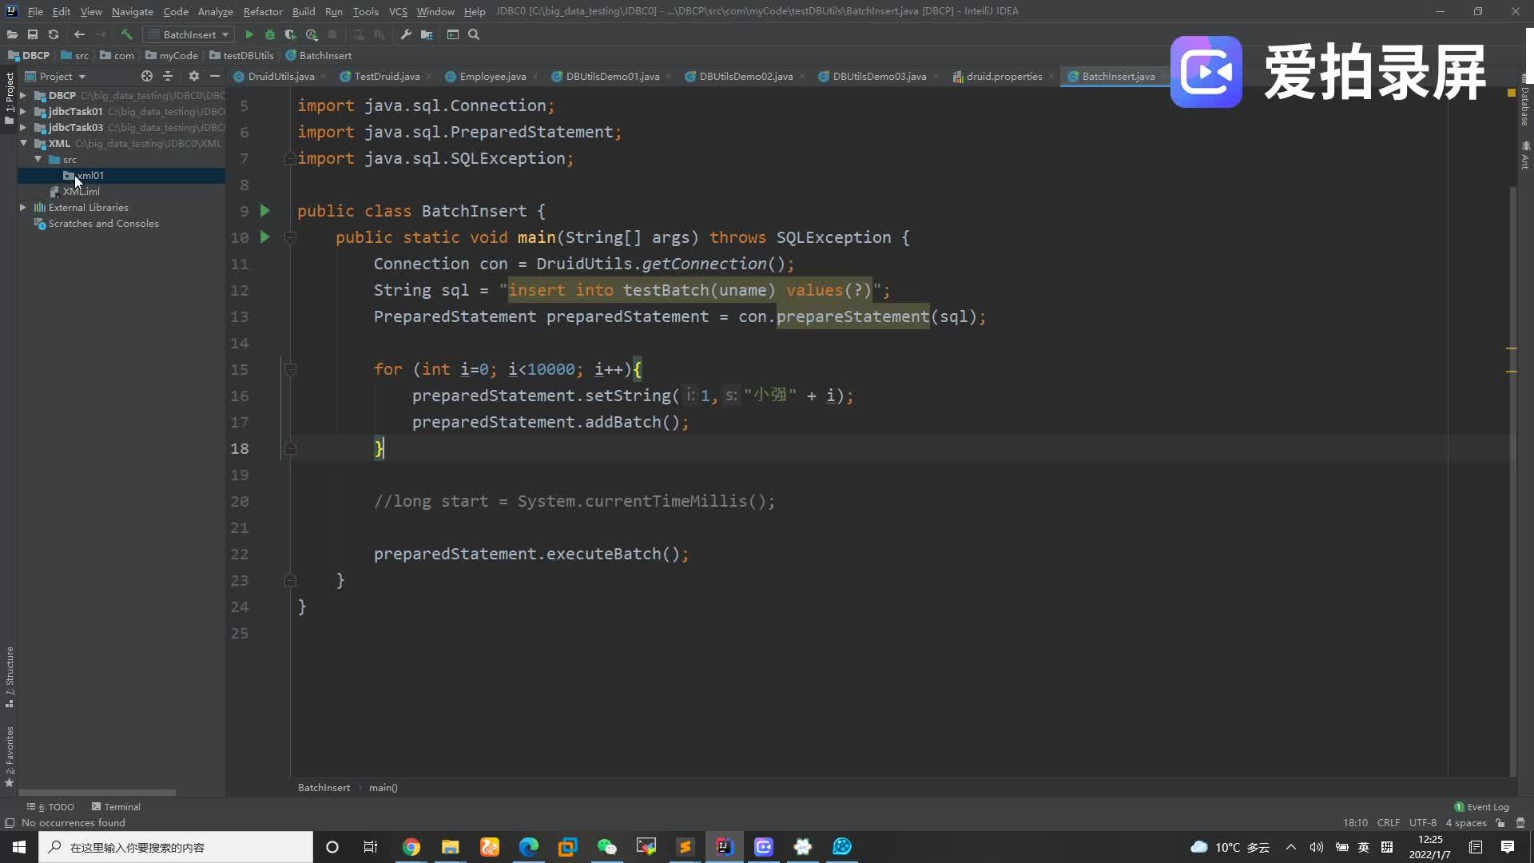Screen dimensions: 1534x863
Task: Click UTF-8 encoding in status bar
Action: (1423, 823)
